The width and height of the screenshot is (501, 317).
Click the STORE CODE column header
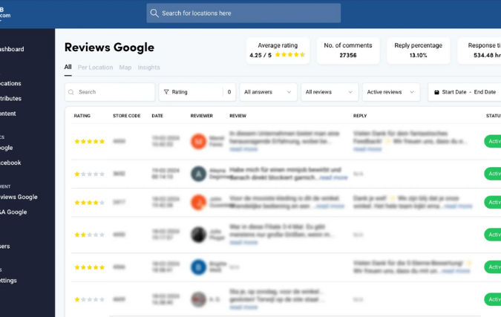point(126,116)
